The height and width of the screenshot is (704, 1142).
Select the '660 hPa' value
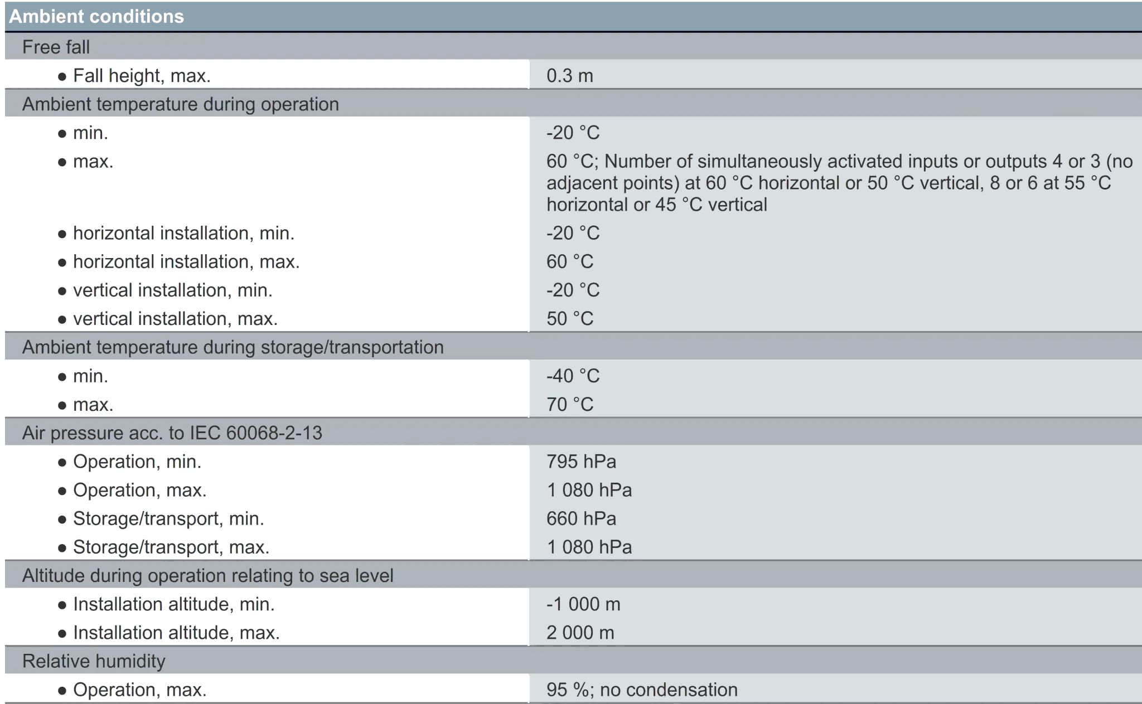click(x=581, y=518)
